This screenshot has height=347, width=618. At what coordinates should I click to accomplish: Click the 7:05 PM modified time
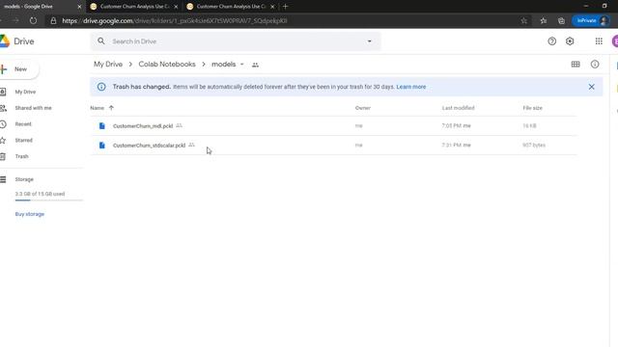[x=457, y=126]
